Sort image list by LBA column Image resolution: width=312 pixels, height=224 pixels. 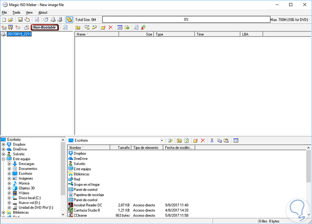tap(251, 34)
